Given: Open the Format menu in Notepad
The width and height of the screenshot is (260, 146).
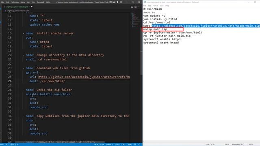Looking at the screenshot, I should coord(155,6).
